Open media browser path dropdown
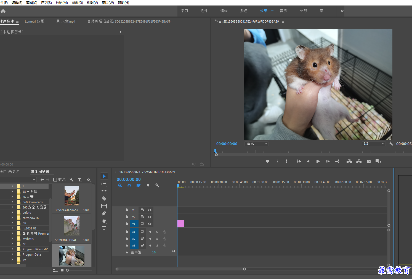412x279 pixels. pos(34,180)
